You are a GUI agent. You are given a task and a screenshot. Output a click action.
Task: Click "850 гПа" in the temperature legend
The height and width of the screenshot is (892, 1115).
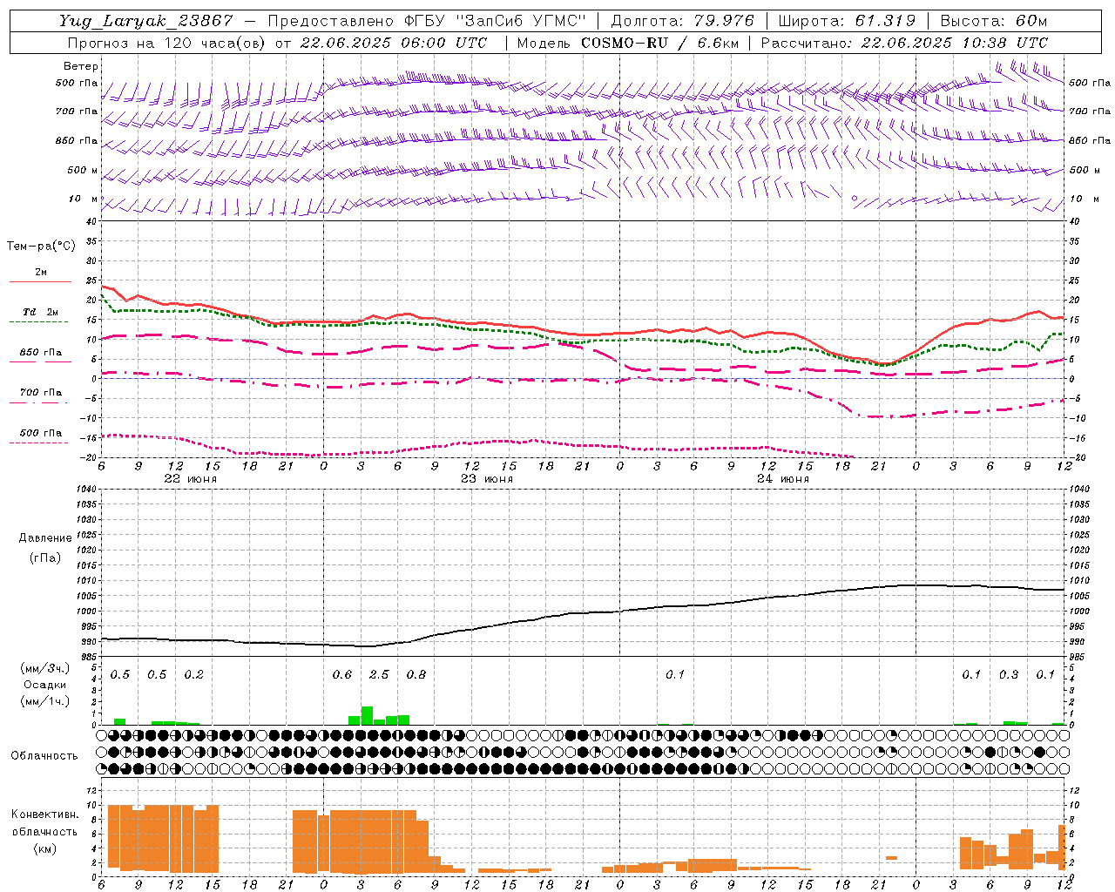pos(41,353)
